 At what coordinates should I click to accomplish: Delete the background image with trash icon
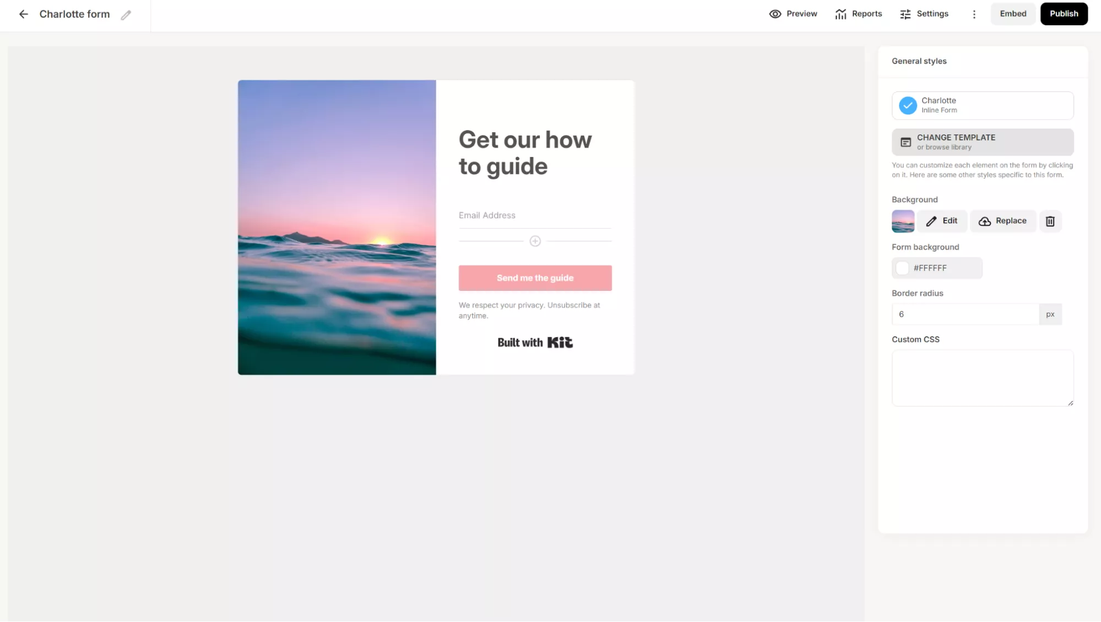point(1050,221)
